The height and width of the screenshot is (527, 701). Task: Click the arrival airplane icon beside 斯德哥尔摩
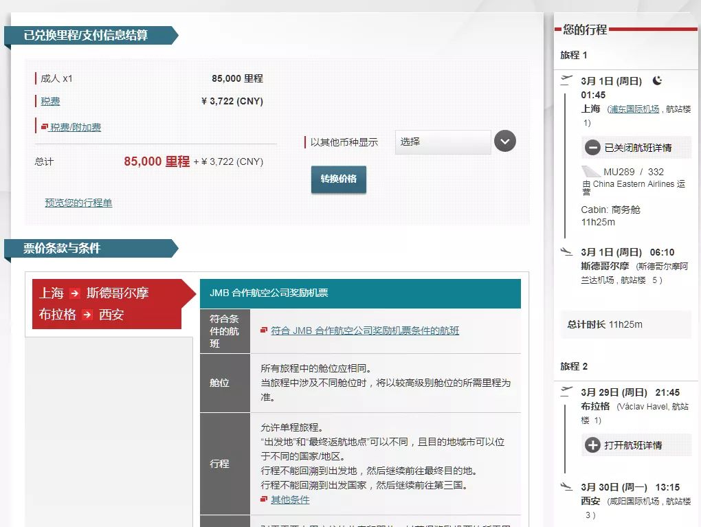(x=566, y=251)
